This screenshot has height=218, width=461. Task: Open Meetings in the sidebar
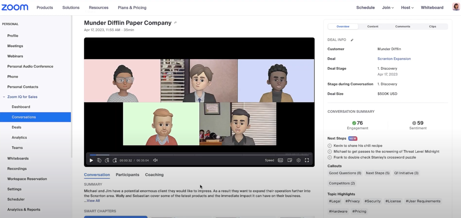click(x=15, y=46)
